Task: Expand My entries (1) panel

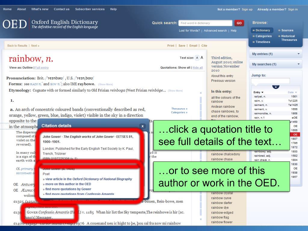Action: point(276,54)
